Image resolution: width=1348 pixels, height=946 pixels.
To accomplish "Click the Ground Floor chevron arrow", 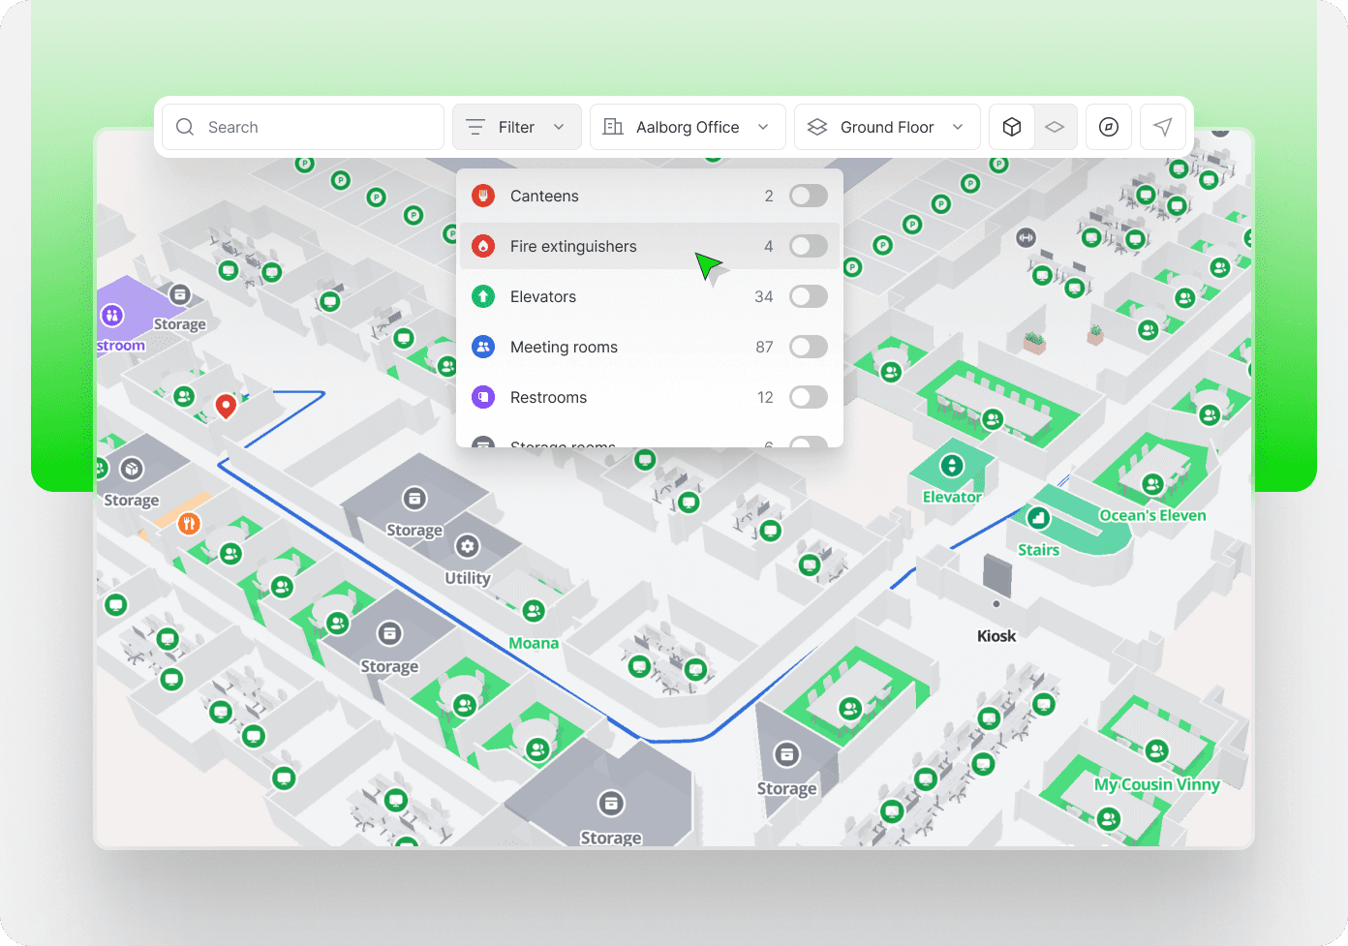I will 958,127.
